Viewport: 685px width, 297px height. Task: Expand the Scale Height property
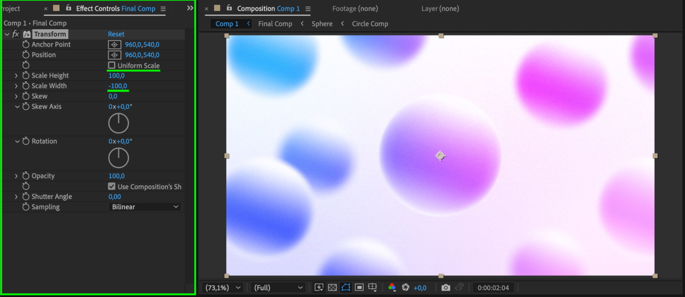click(x=16, y=76)
